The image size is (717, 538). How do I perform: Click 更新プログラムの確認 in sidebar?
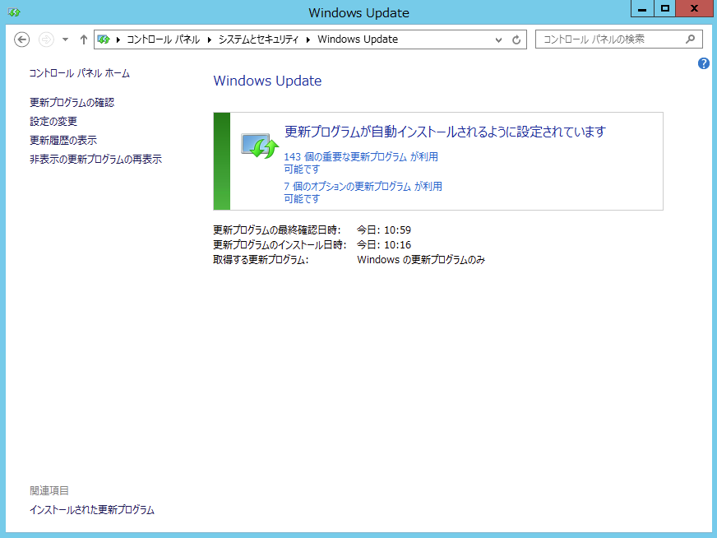pos(72,103)
